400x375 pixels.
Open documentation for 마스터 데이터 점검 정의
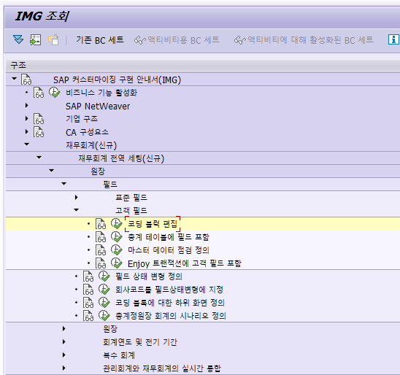pyautogui.click(x=101, y=250)
